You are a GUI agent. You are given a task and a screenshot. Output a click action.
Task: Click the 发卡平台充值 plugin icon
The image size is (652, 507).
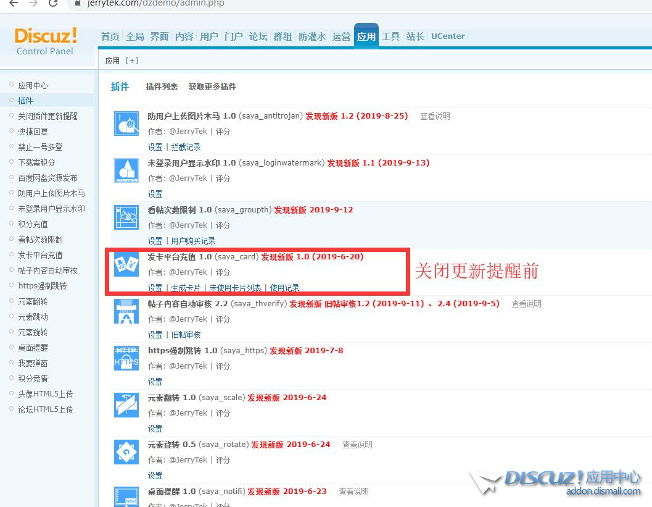click(126, 264)
